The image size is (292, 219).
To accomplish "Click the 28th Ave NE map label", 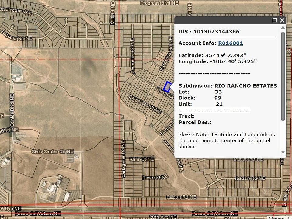I will click(x=163, y=217).
